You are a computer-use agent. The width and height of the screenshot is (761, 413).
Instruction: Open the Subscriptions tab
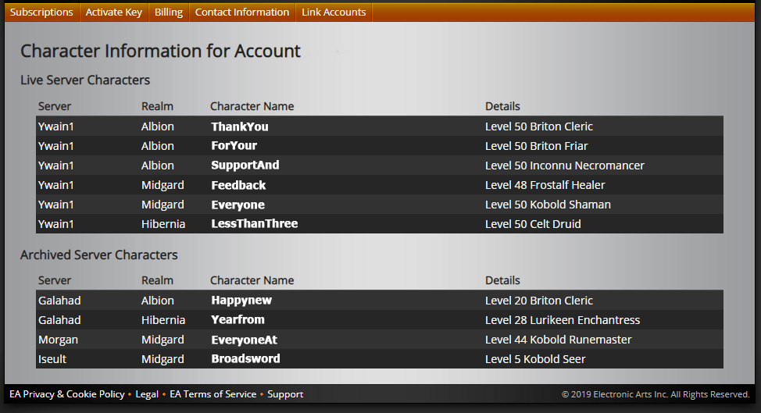coord(41,12)
